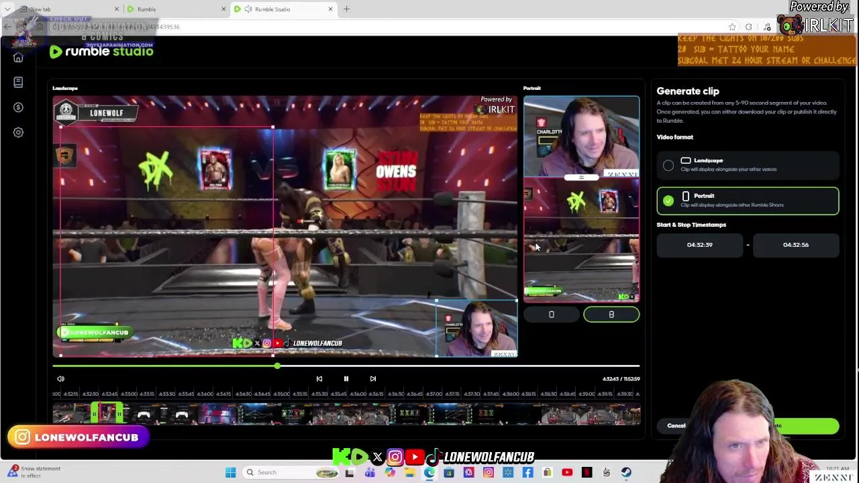The image size is (859, 483).
Task: Choose the single-pane portrait layout button
Action: (552, 315)
